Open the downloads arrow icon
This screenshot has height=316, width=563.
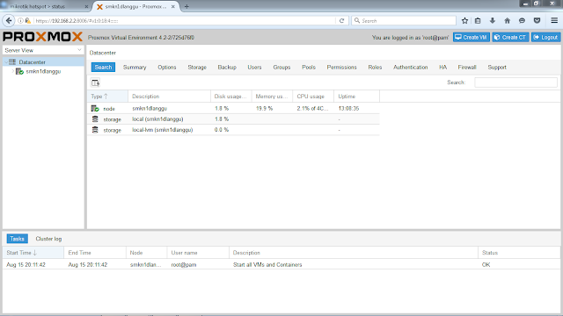point(493,21)
